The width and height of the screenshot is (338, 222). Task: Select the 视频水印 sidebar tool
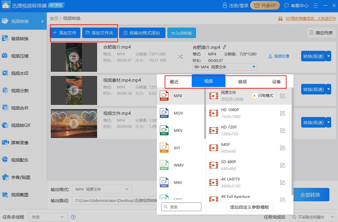(19, 73)
